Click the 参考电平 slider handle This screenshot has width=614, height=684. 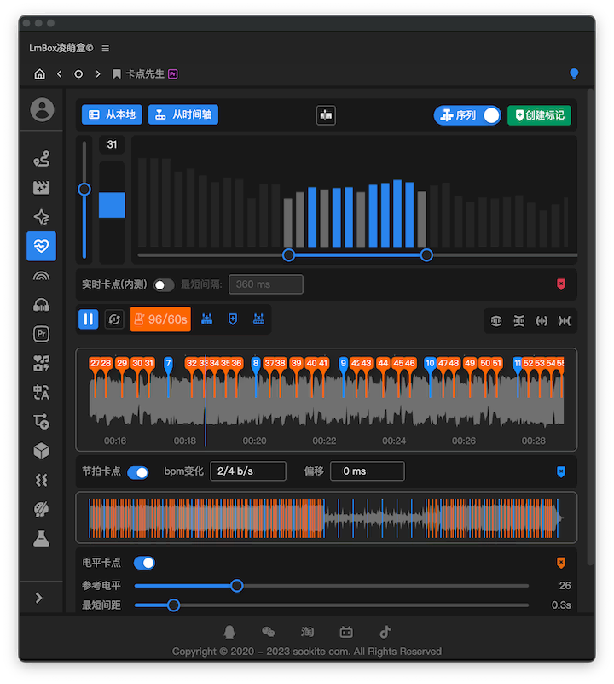click(236, 586)
